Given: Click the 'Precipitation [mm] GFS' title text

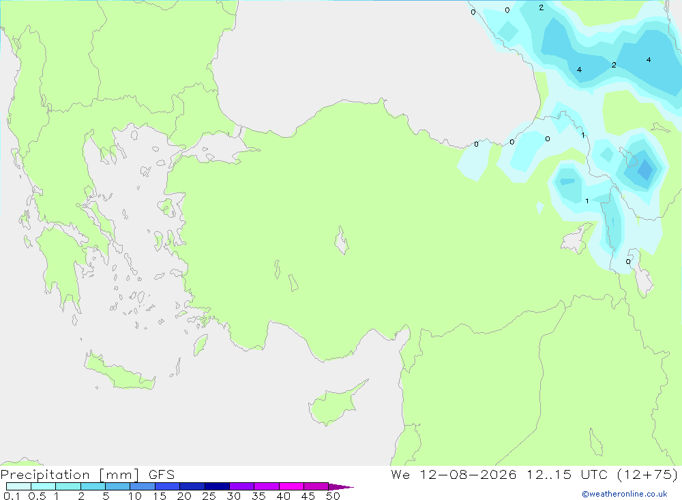Looking at the screenshot, I should point(87,474).
